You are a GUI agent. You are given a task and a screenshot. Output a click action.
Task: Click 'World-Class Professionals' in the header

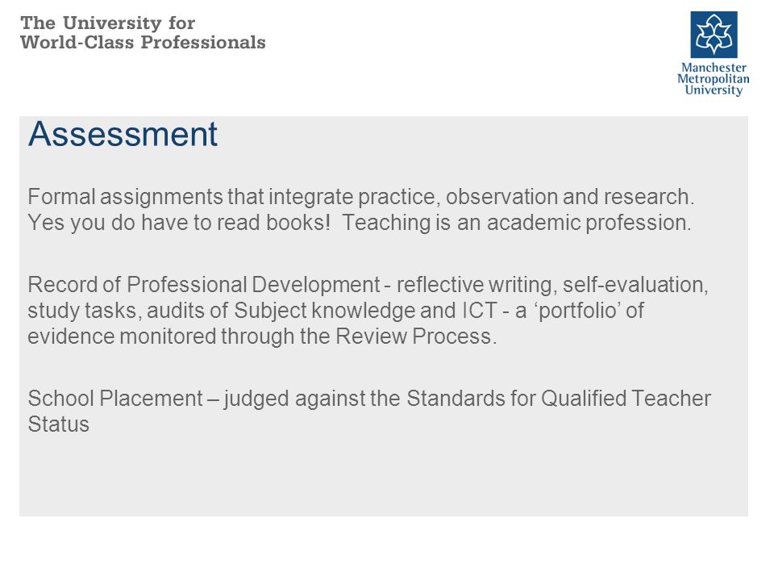coord(143,43)
